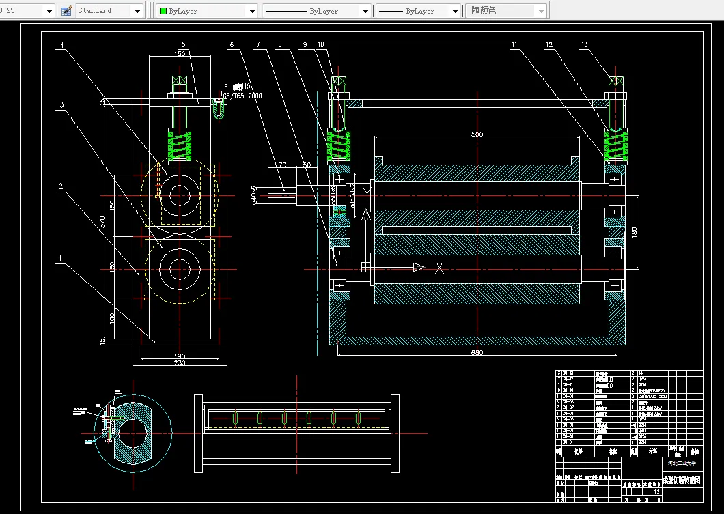The width and height of the screenshot is (724, 514).
Task: Open the ByLayer linetype dropdown
Action: tap(365, 11)
